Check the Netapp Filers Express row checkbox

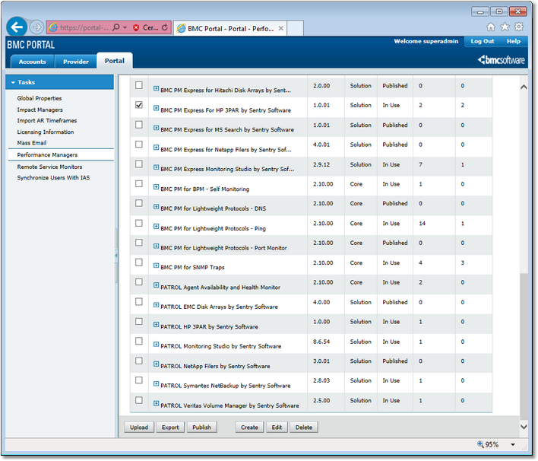[139, 145]
